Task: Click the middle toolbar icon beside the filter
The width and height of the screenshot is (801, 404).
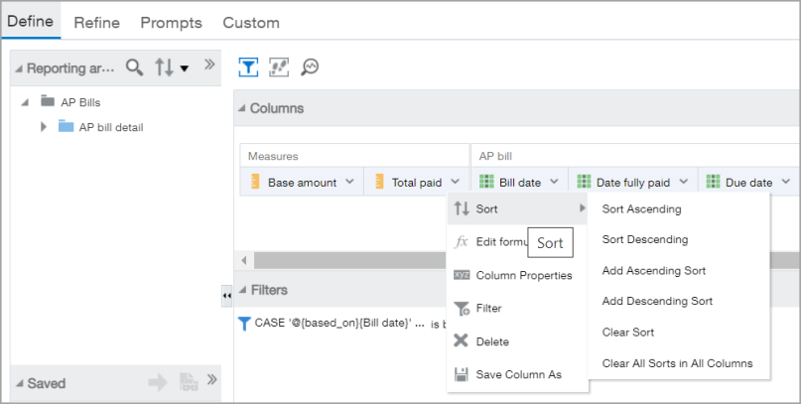Action: pyautogui.click(x=279, y=67)
